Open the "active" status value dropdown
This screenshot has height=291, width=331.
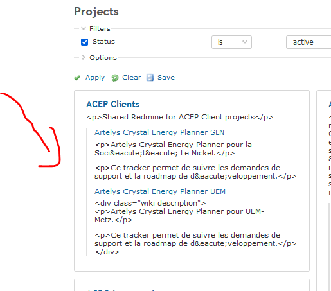[309, 42]
